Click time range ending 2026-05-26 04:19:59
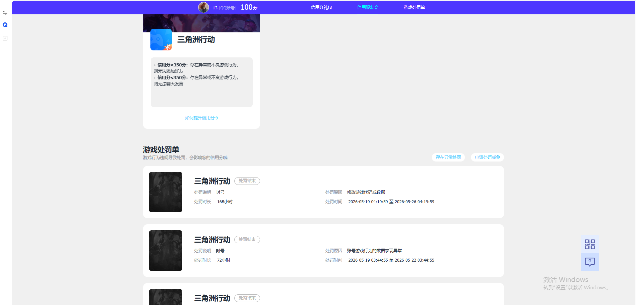The height and width of the screenshot is (305, 636). point(391,202)
